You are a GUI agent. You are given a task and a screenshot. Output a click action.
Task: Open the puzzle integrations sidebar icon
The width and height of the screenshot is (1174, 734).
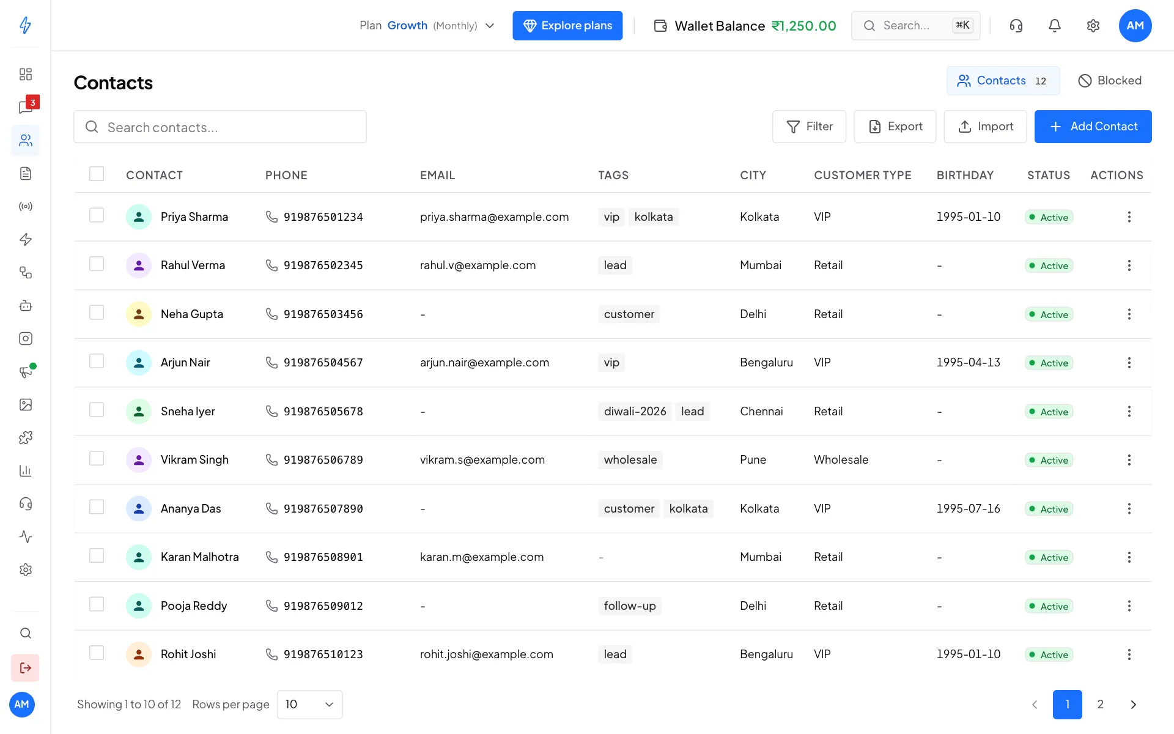point(25,437)
